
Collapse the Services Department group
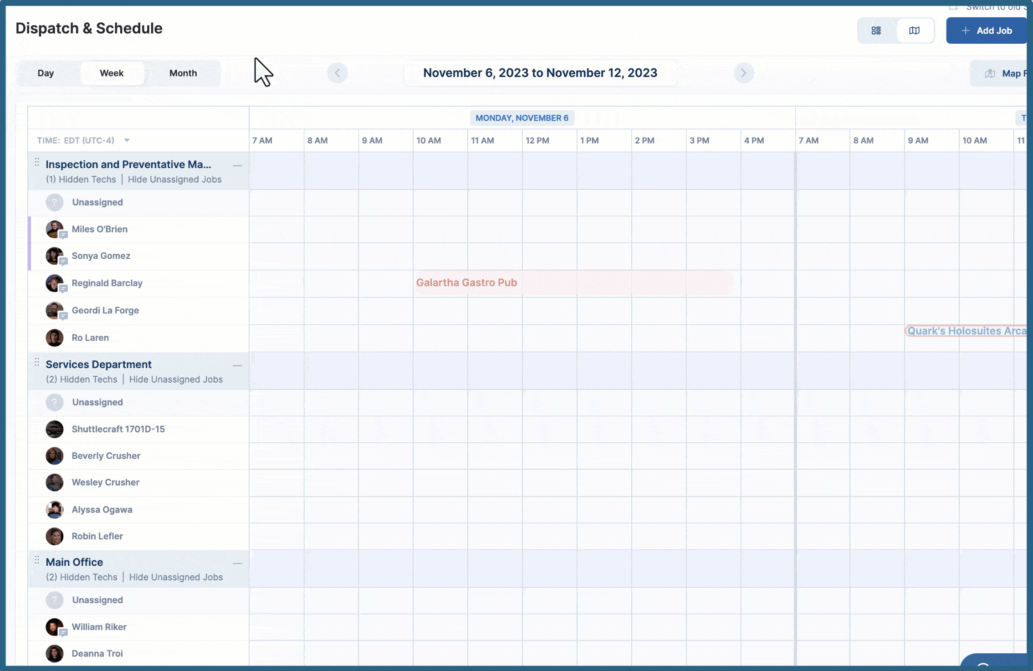[x=237, y=365]
